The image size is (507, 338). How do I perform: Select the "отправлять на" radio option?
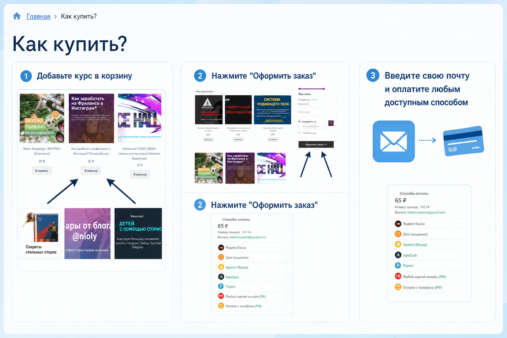coord(300,122)
